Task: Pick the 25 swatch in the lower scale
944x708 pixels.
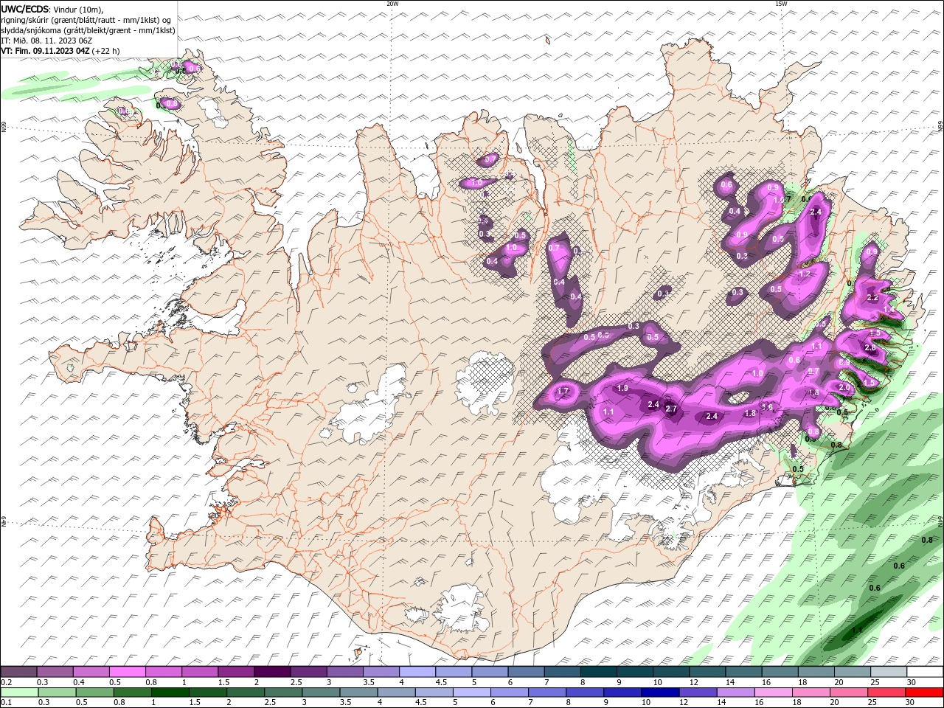Action: click(x=886, y=693)
